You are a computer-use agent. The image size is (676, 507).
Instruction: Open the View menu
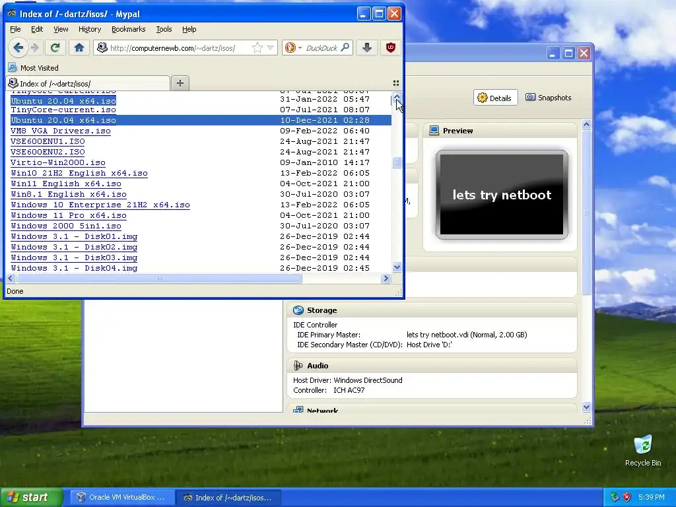pyautogui.click(x=61, y=29)
